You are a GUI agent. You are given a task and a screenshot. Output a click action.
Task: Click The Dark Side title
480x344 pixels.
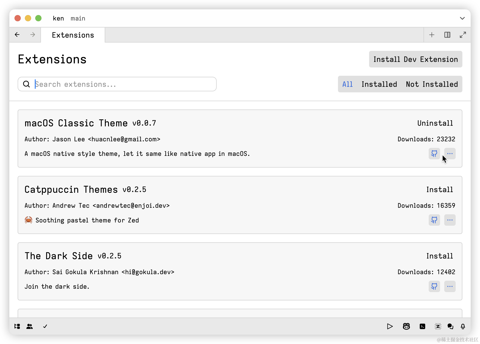click(59, 256)
